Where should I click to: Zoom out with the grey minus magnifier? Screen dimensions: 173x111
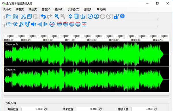63,16
